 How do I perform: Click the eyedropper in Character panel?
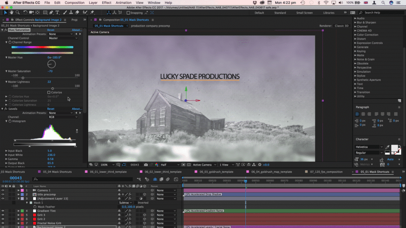pos(387,147)
